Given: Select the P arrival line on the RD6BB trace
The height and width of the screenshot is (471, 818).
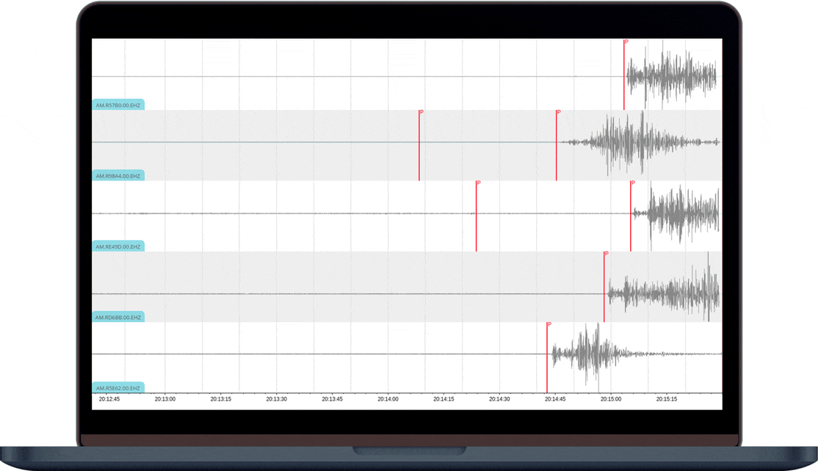Looking at the screenshot, I should point(604,286).
